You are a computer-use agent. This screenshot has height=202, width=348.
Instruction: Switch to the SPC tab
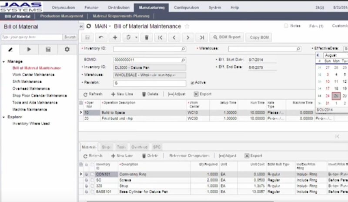point(157,147)
